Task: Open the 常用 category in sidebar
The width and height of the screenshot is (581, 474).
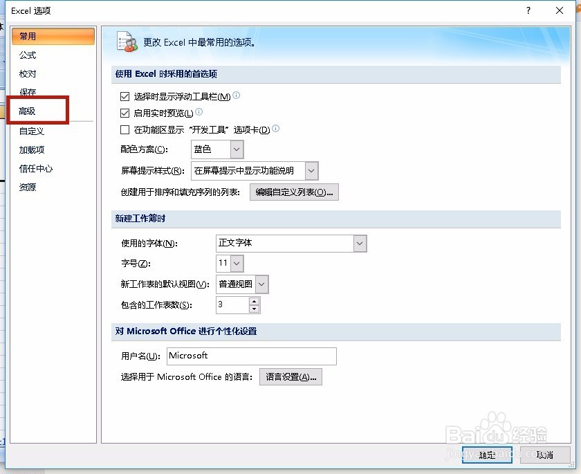Action: [53, 36]
